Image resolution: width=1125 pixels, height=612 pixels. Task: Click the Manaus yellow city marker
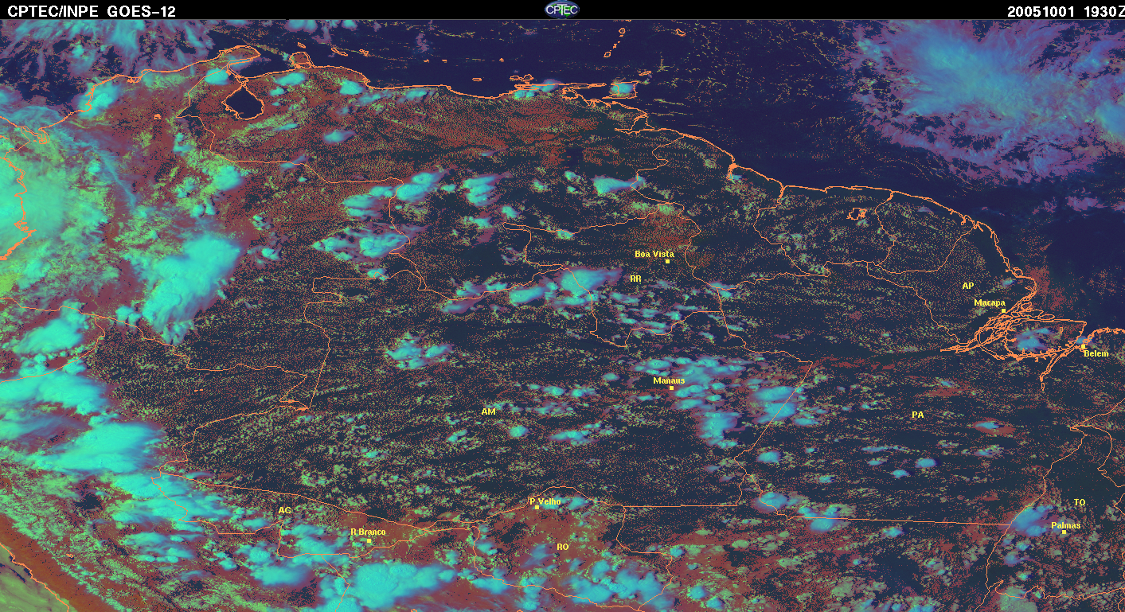671,388
